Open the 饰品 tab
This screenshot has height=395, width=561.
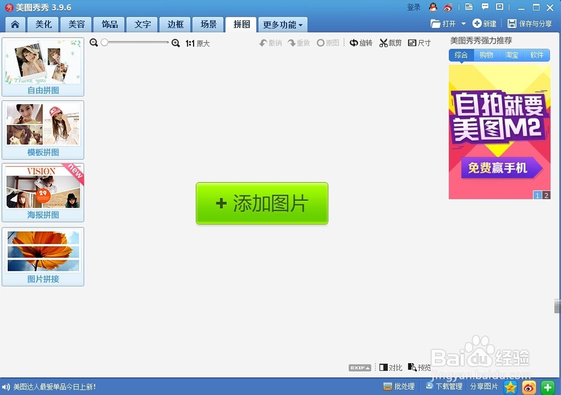click(109, 24)
